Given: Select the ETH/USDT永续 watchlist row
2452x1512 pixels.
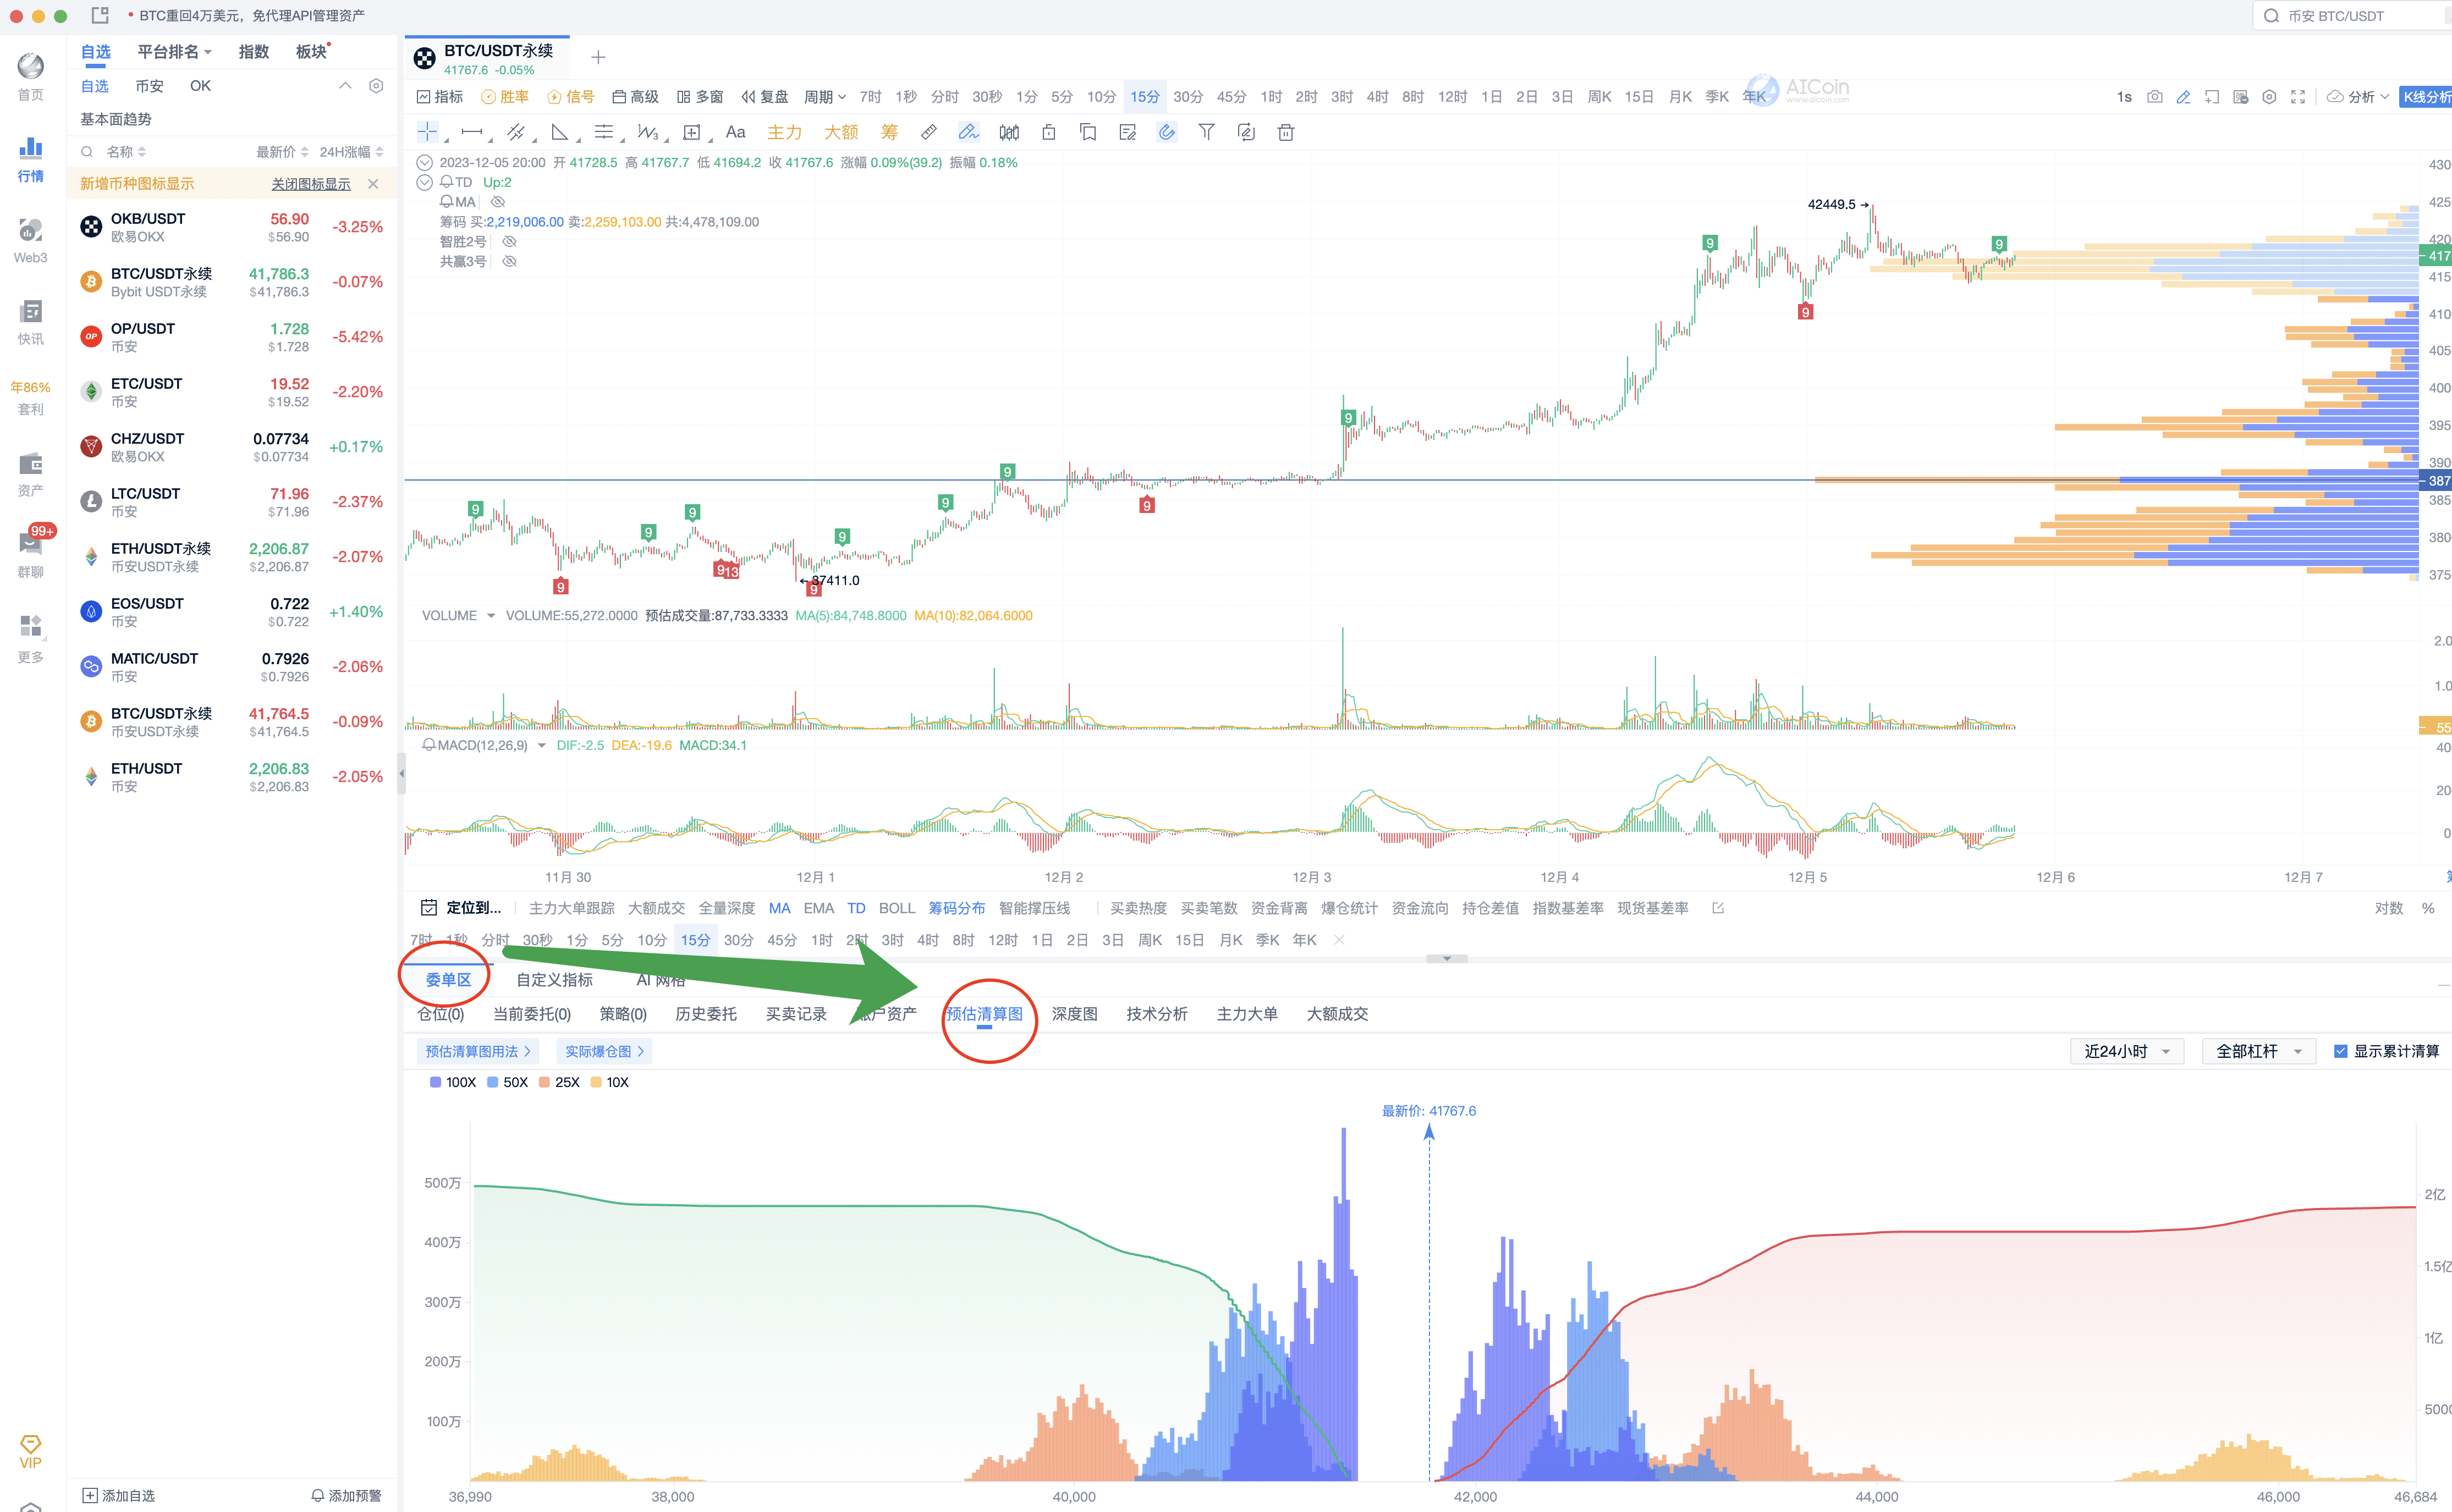Looking at the screenshot, I should coord(232,557).
